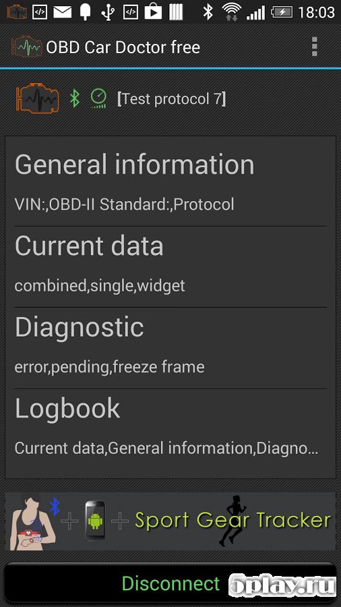Tap the battery charging indicator

coord(282,12)
